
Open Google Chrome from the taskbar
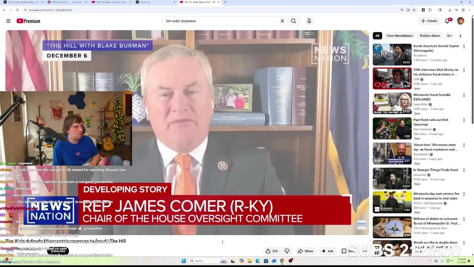coord(282,261)
